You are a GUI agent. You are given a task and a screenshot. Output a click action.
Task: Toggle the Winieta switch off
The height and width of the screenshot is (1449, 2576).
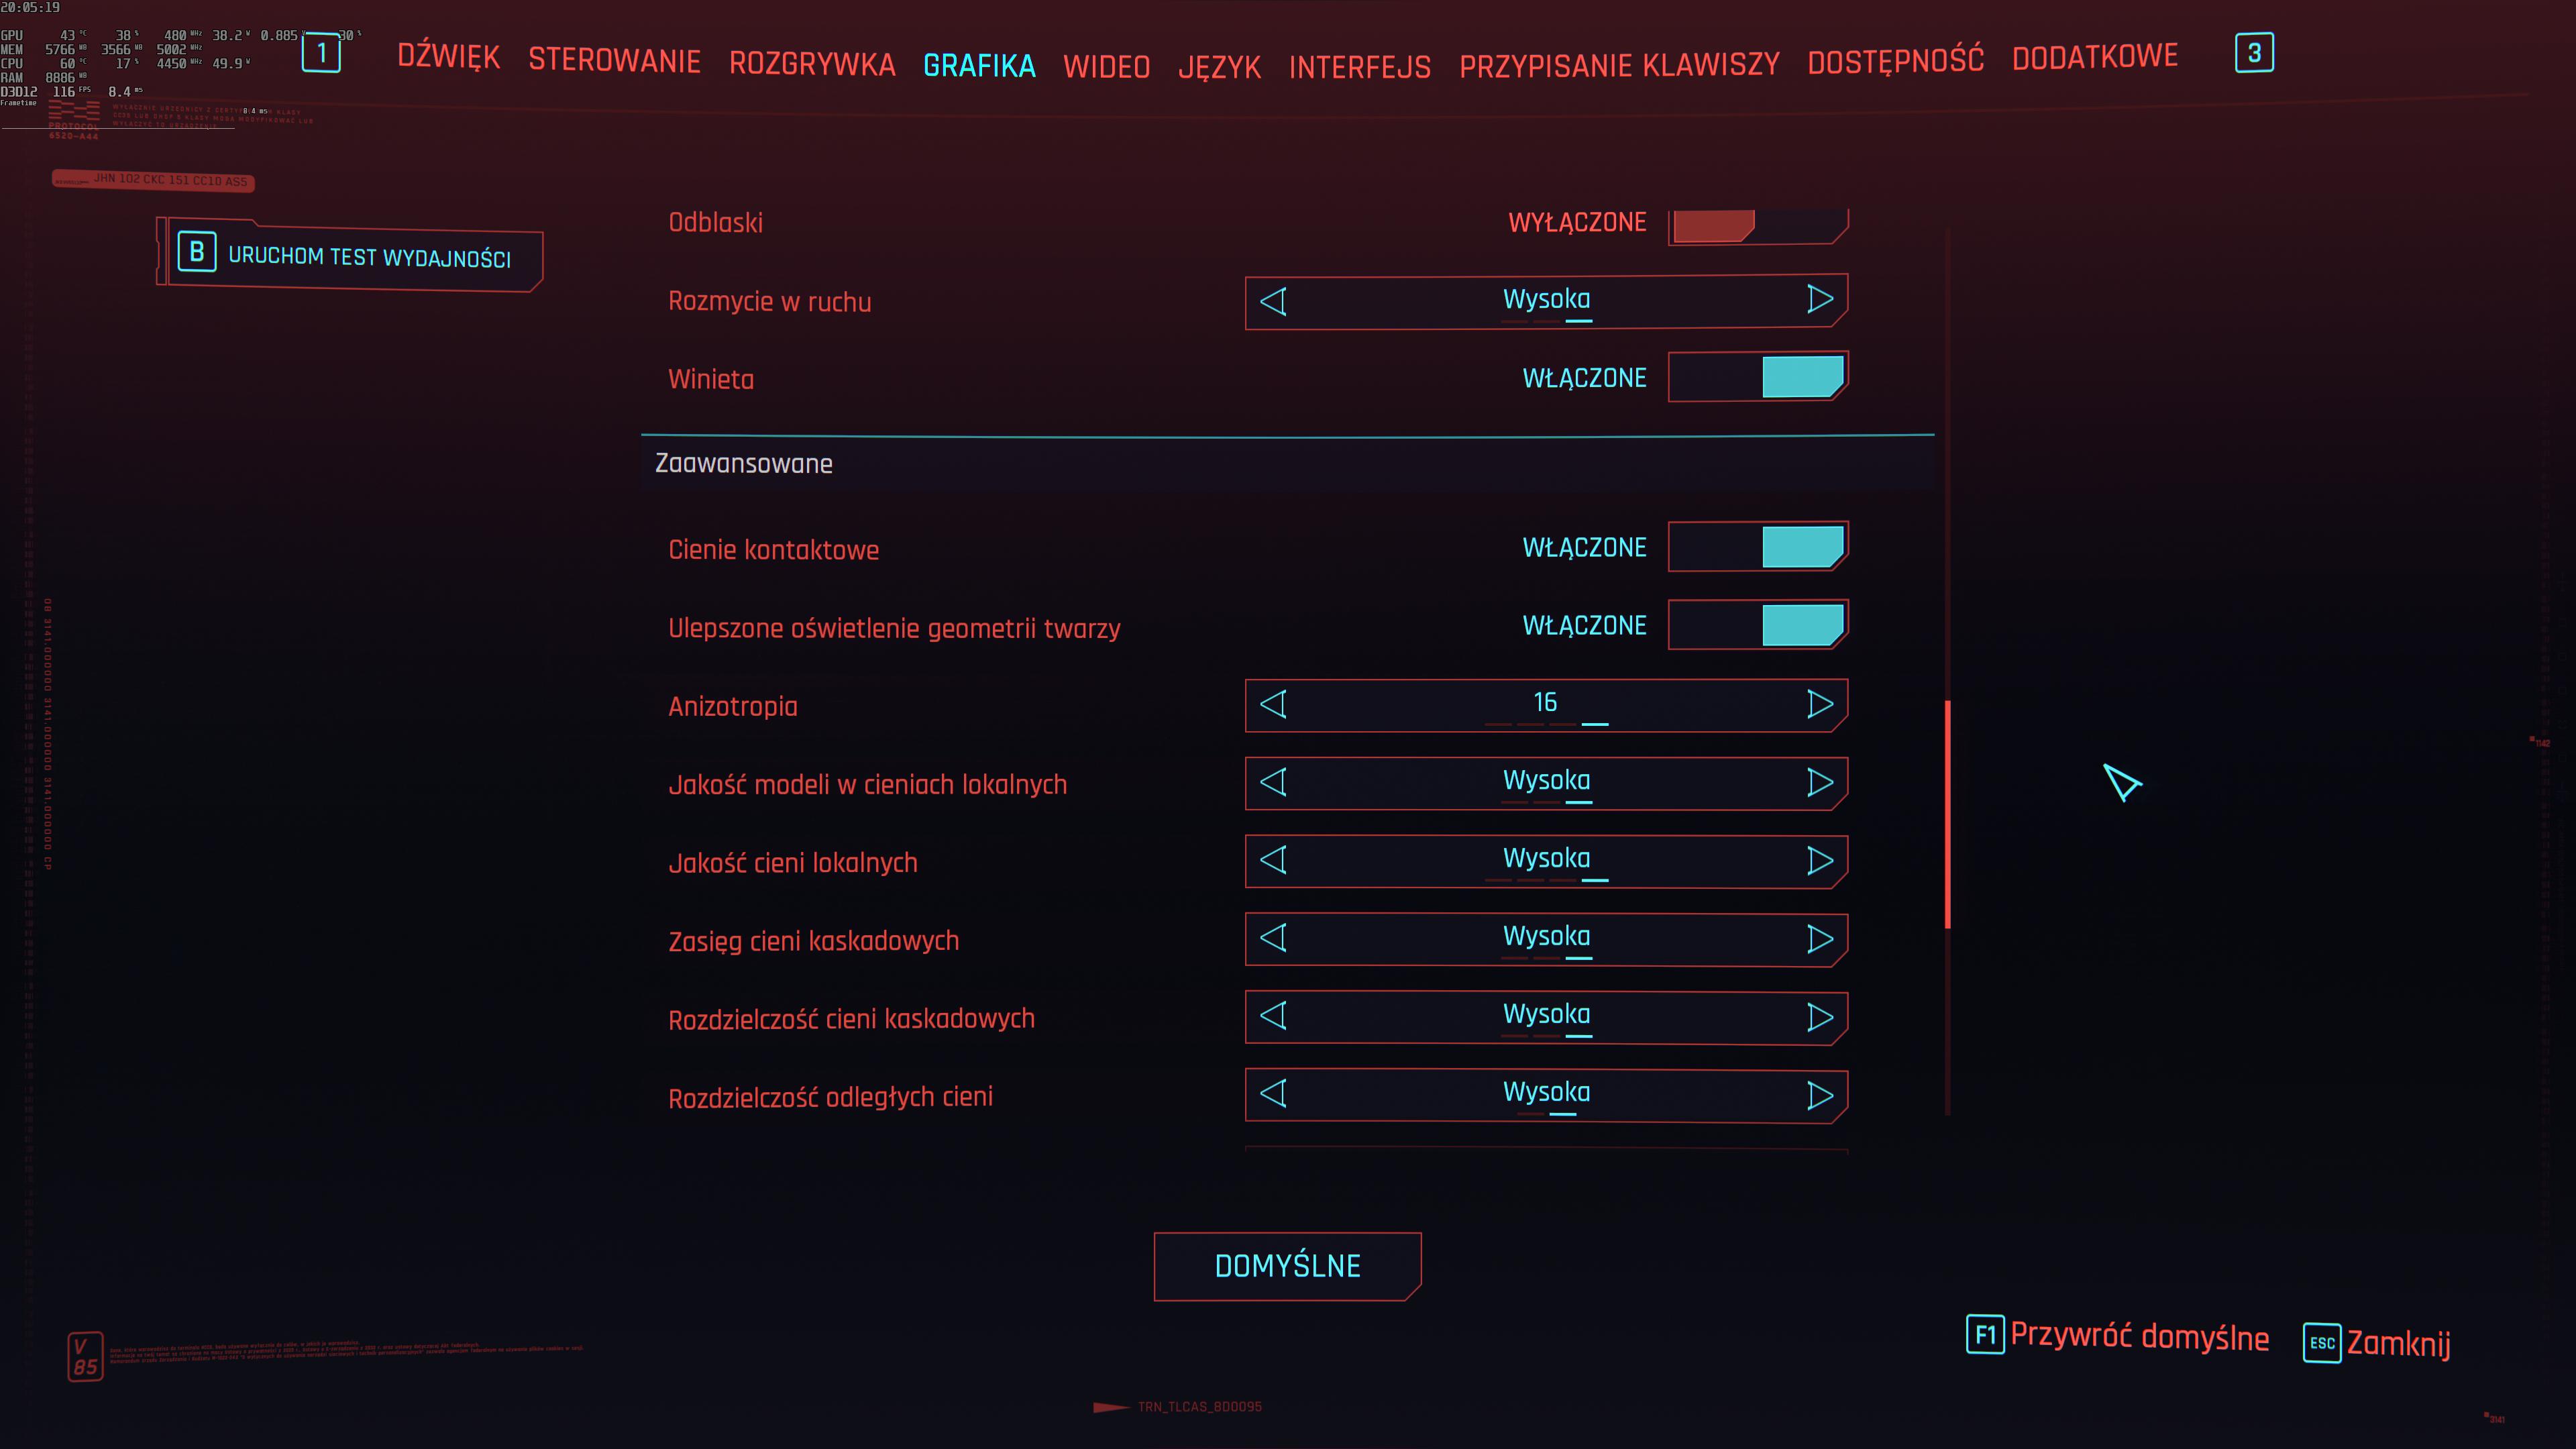click(x=1758, y=377)
